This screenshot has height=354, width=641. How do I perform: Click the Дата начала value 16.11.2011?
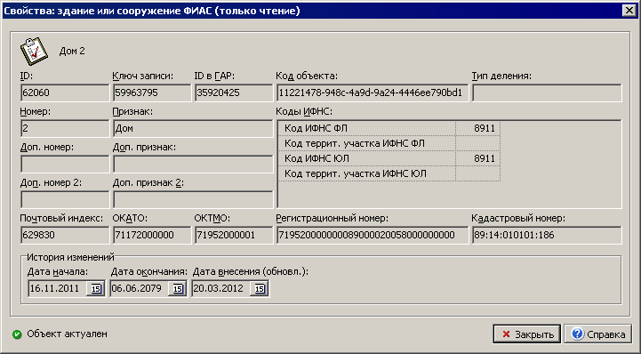click(54, 288)
